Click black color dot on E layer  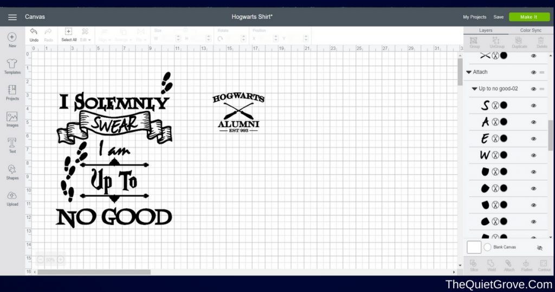click(504, 138)
